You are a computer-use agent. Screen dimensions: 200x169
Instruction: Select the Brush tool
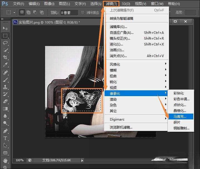click(x=5, y=80)
